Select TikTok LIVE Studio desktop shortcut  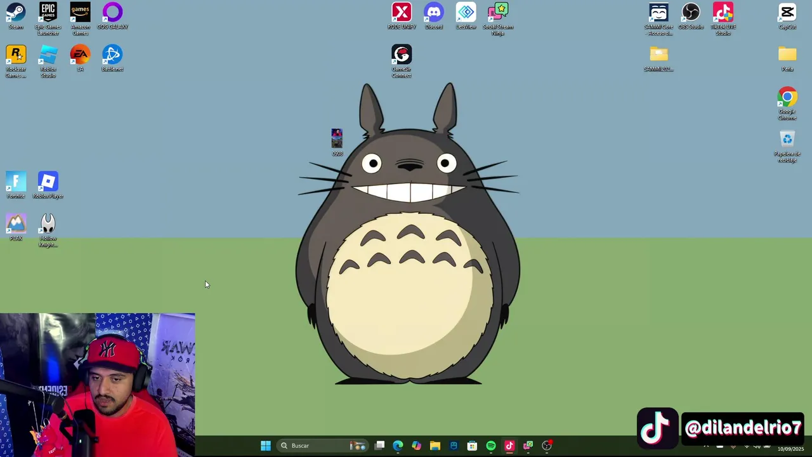tap(723, 19)
